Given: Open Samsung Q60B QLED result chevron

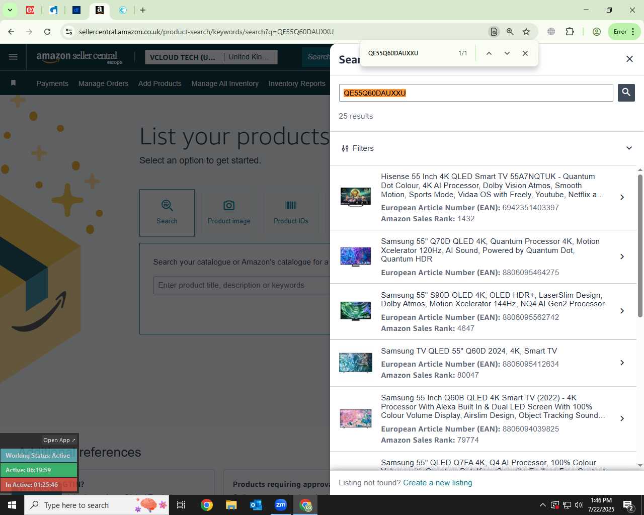Looking at the screenshot, I should point(622,418).
